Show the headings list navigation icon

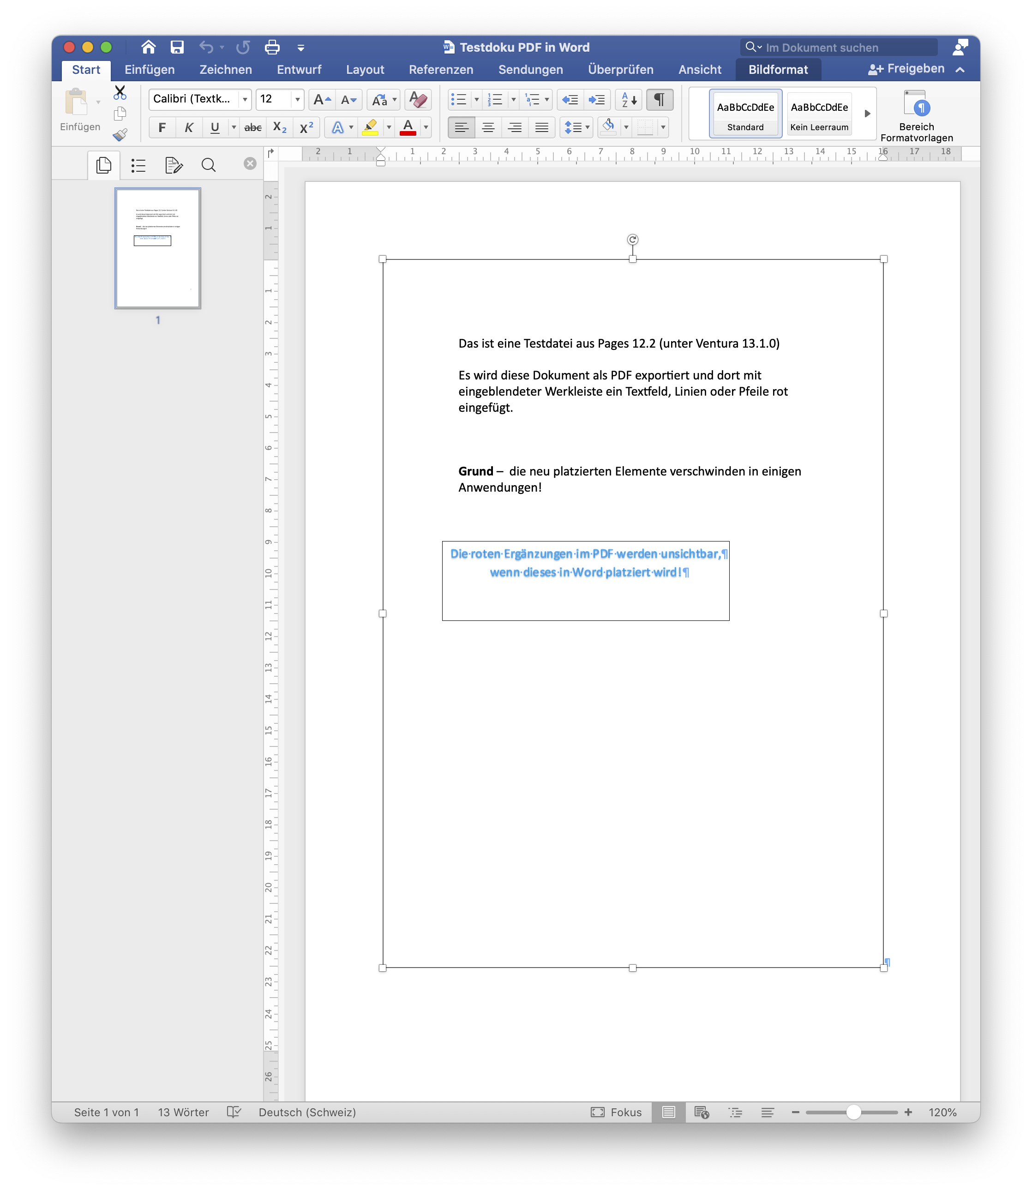point(138,166)
